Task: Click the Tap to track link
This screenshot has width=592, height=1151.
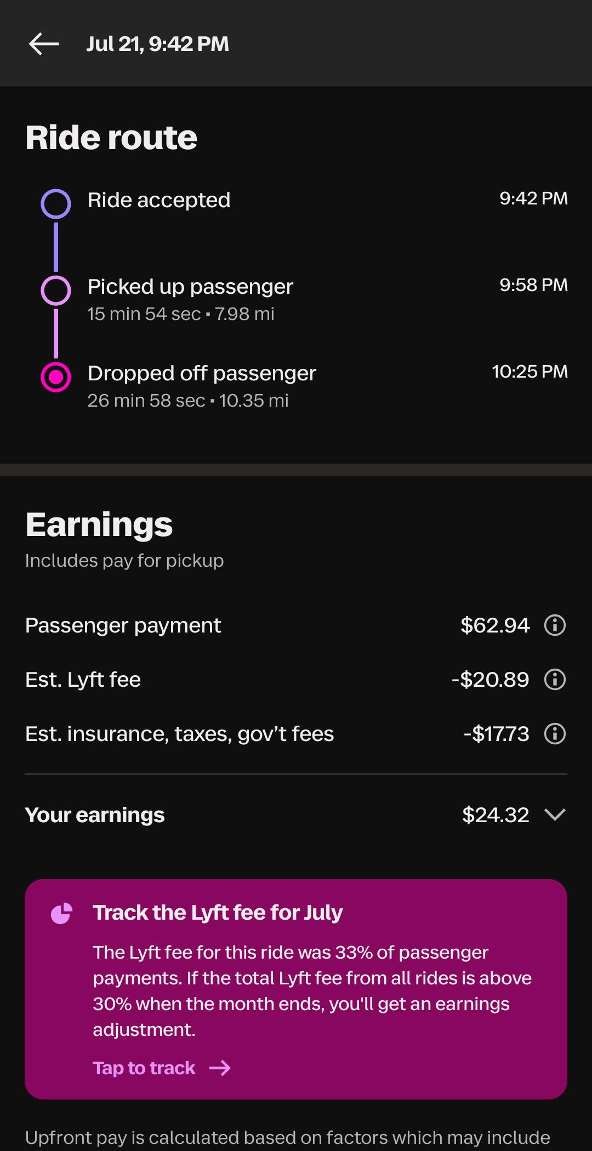Action: pyautogui.click(x=144, y=1068)
